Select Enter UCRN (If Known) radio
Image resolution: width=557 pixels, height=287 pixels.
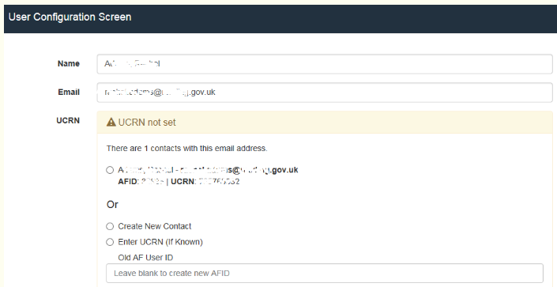tap(110, 242)
